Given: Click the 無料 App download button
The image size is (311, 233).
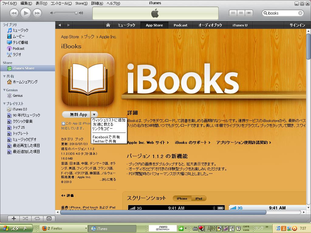Looking at the screenshot, I should 77,114.
